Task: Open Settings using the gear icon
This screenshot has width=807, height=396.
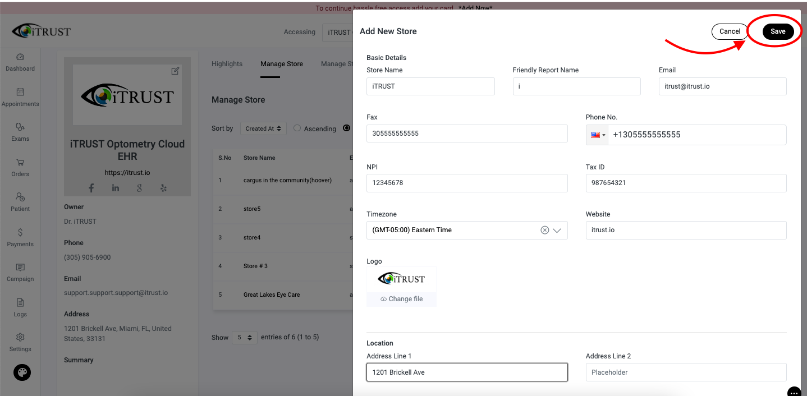Action: point(20,342)
